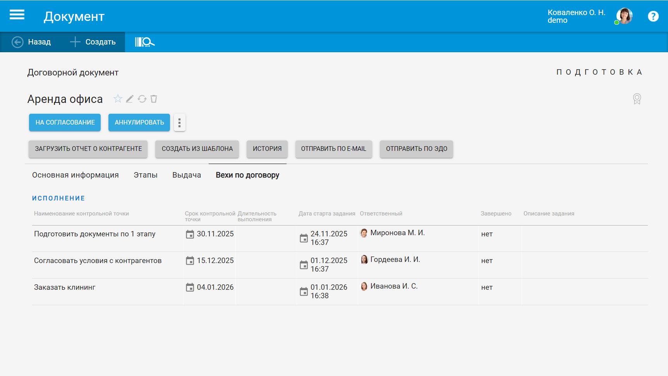This screenshot has width=668, height=376.
Task: Expand the three-dot more actions menu
Action: click(x=179, y=123)
